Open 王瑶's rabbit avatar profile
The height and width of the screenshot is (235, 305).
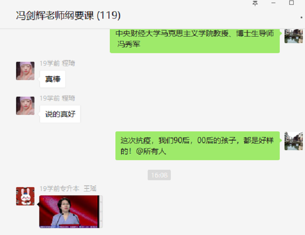point(25,196)
